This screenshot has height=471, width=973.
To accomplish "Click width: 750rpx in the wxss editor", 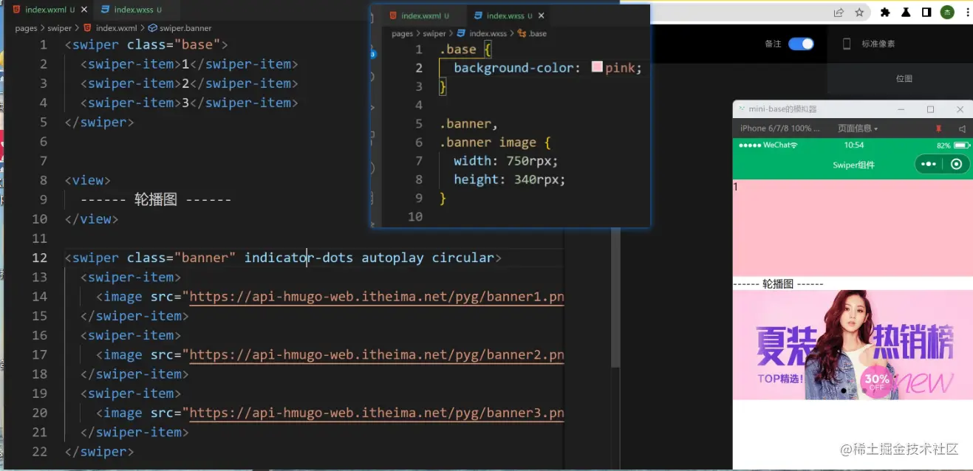I will click(x=506, y=161).
